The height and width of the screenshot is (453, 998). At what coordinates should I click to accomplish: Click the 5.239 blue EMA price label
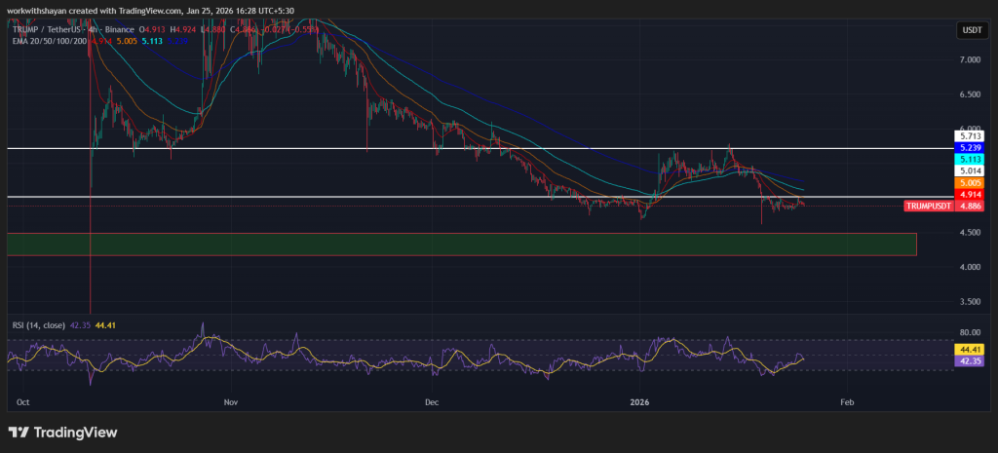coord(971,147)
